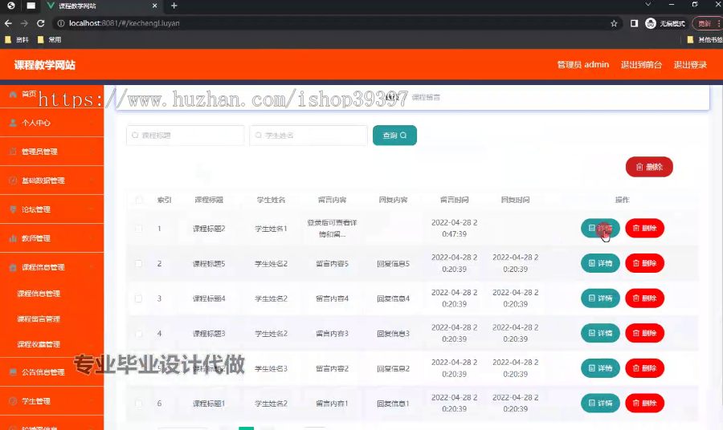Check the checkbox for row 4 课程标题3
The image size is (723, 430).
tap(138, 333)
